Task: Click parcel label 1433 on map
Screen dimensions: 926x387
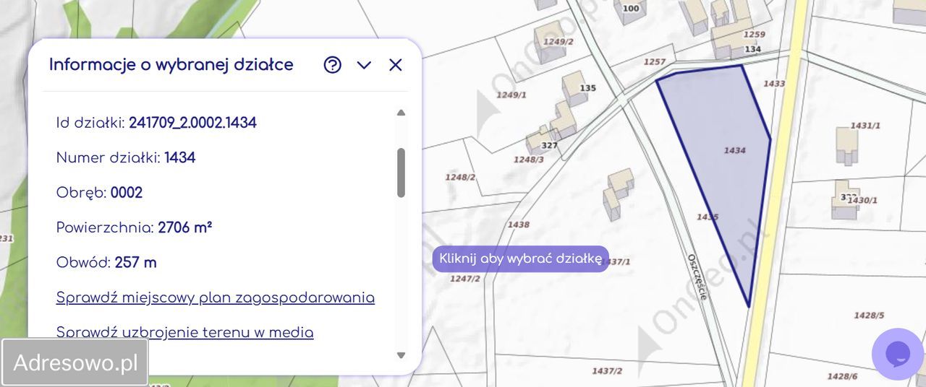Action: pos(774,84)
